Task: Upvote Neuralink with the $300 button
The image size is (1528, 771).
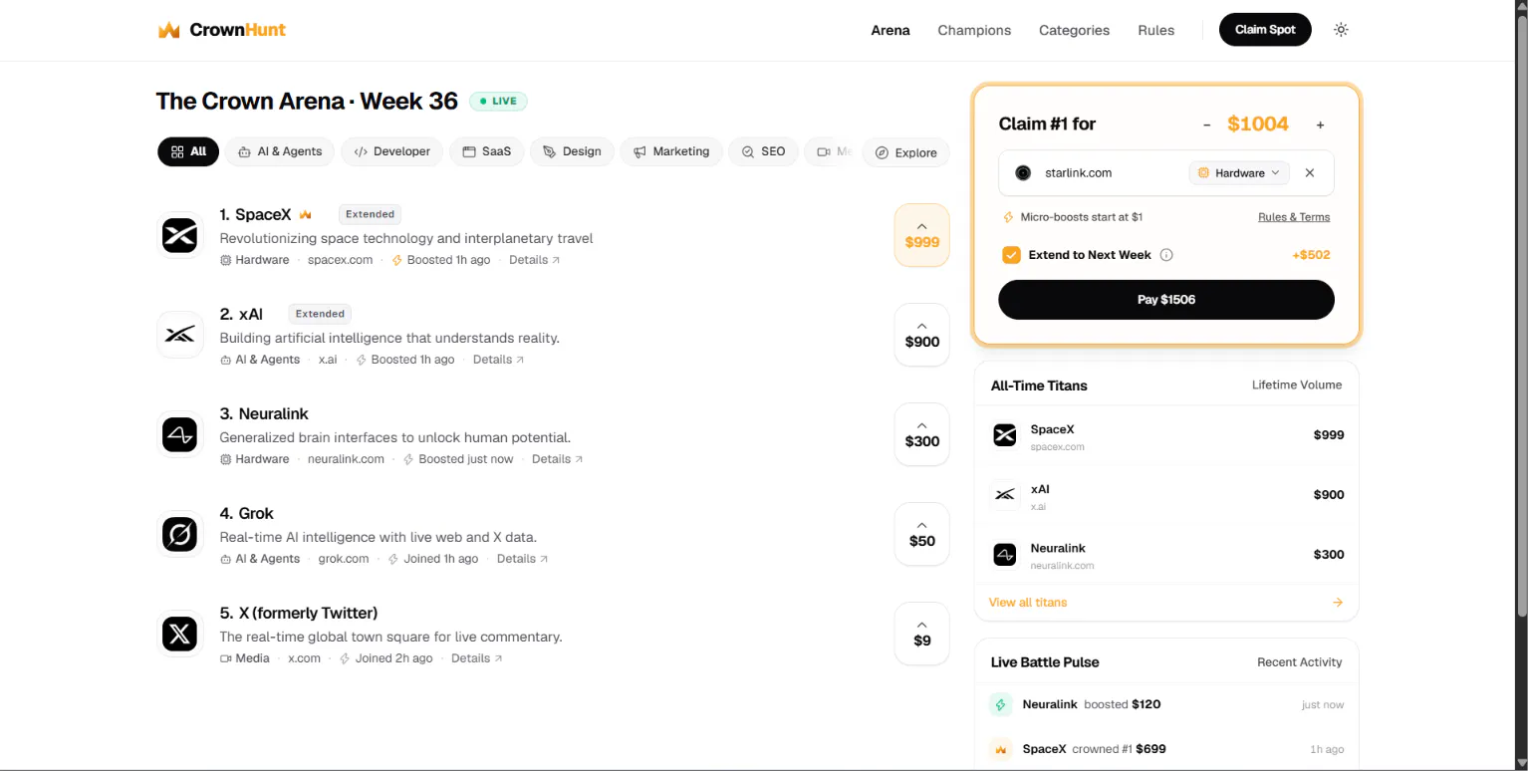Action: (x=922, y=434)
